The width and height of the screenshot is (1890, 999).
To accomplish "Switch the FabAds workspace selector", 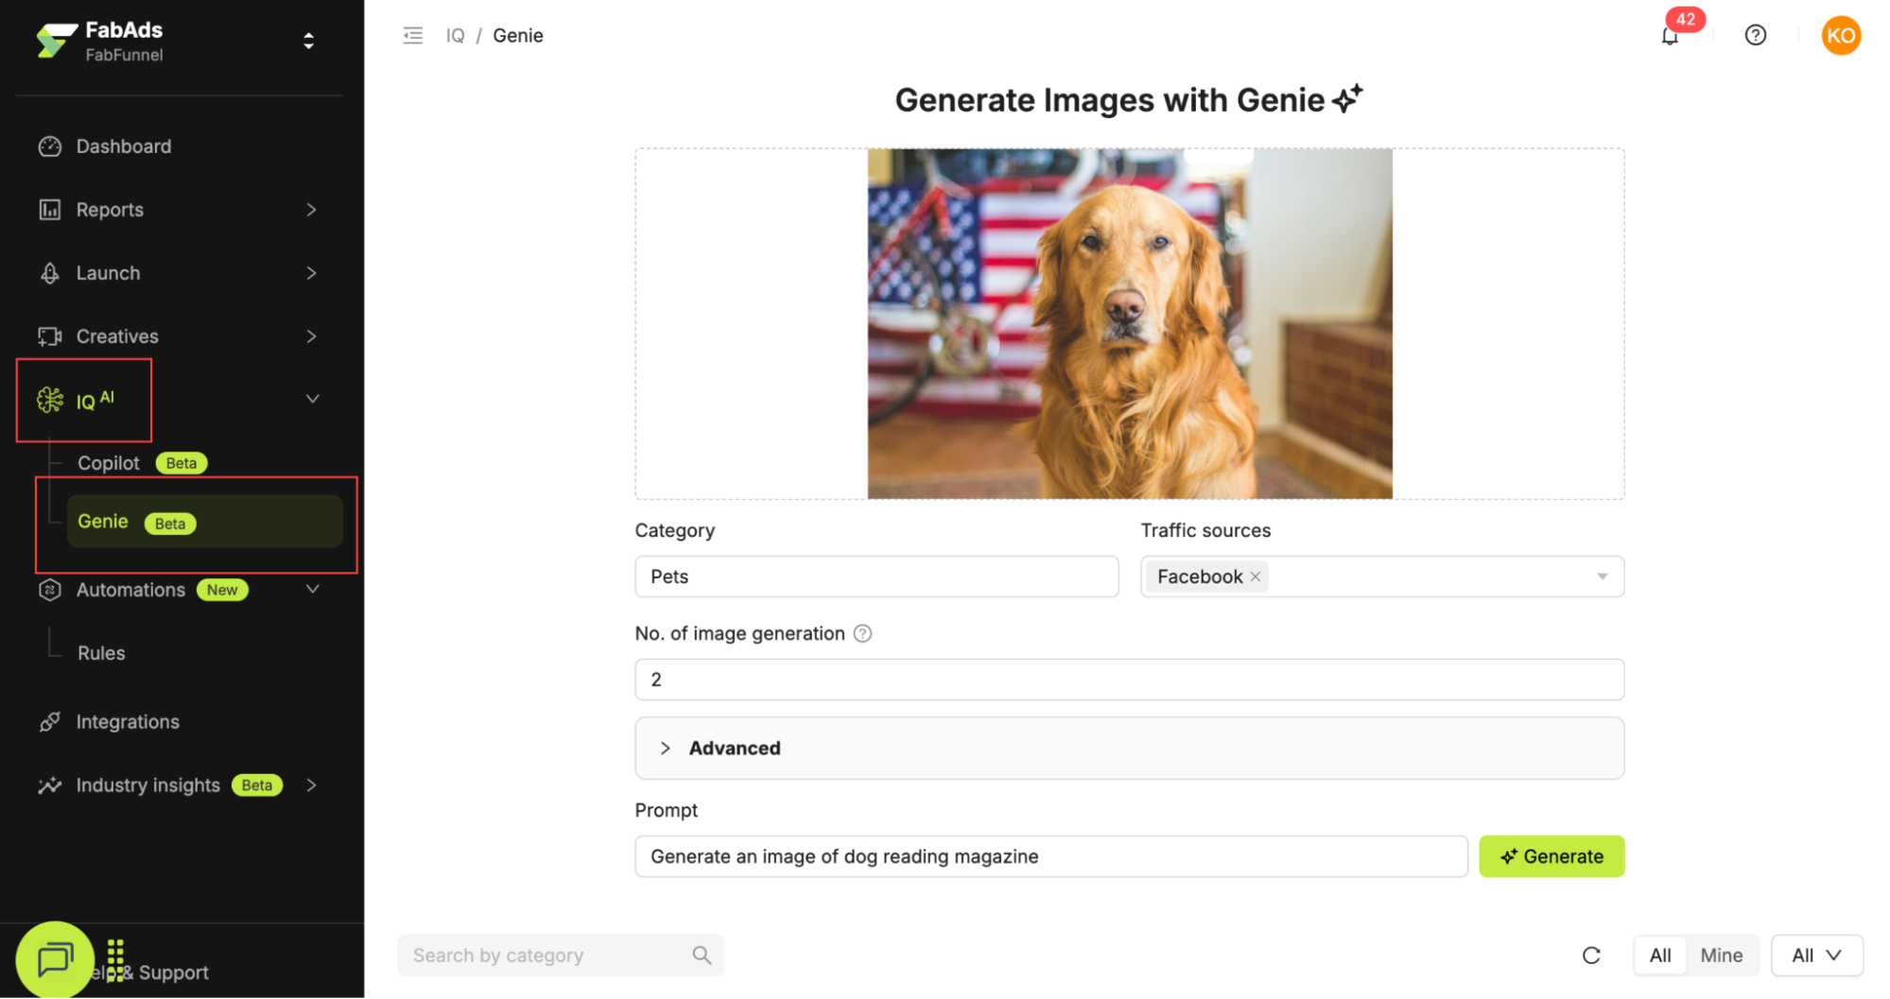I will tap(308, 41).
